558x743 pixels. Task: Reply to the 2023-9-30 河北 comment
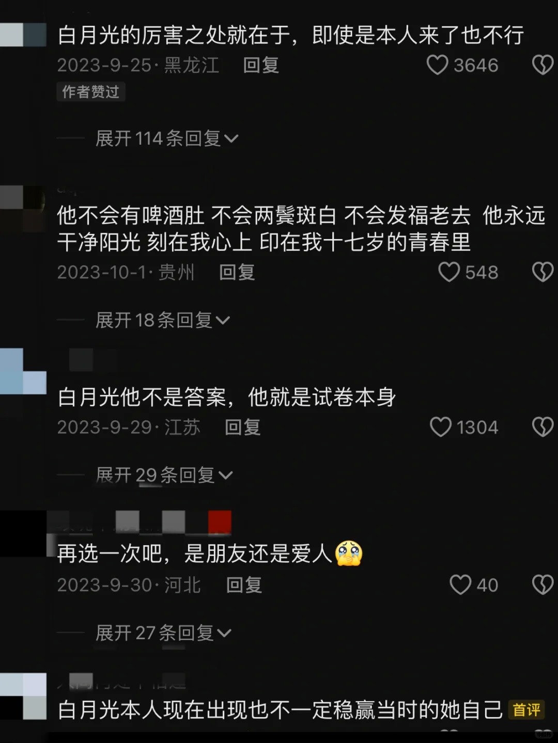(244, 585)
